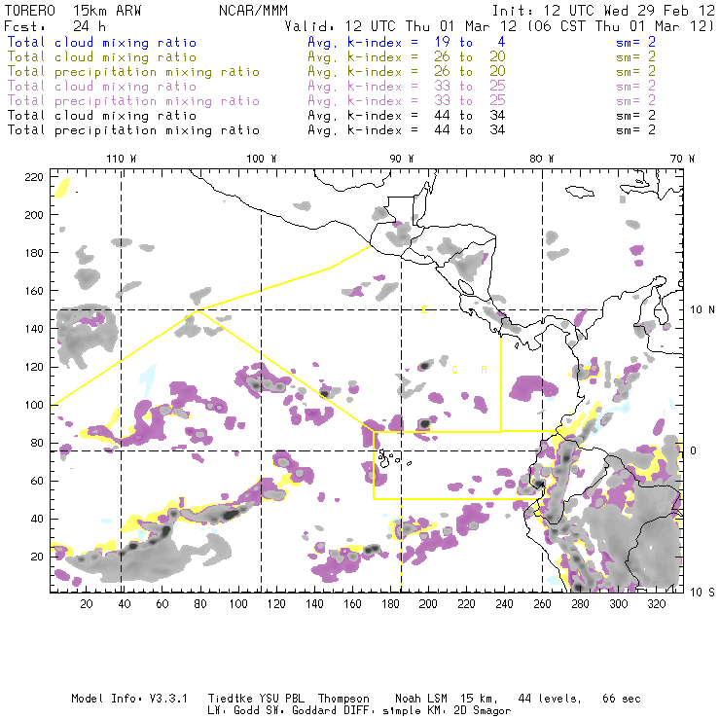Click the 'Valid: 12 UTC Thu 01 Mar 12' text
This screenshot has height=720, width=720.
click(x=401, y=26)
